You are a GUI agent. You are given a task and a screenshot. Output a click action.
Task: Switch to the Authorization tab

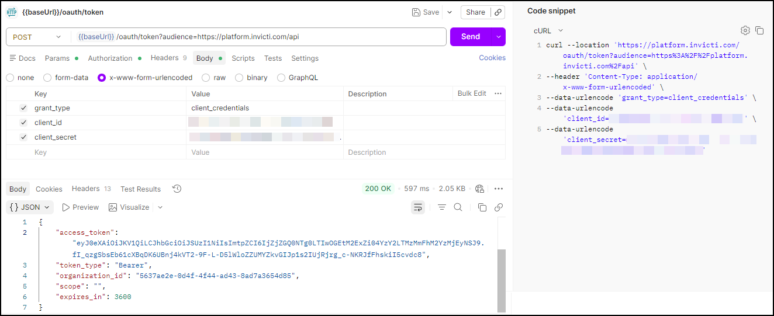point(110,58)
